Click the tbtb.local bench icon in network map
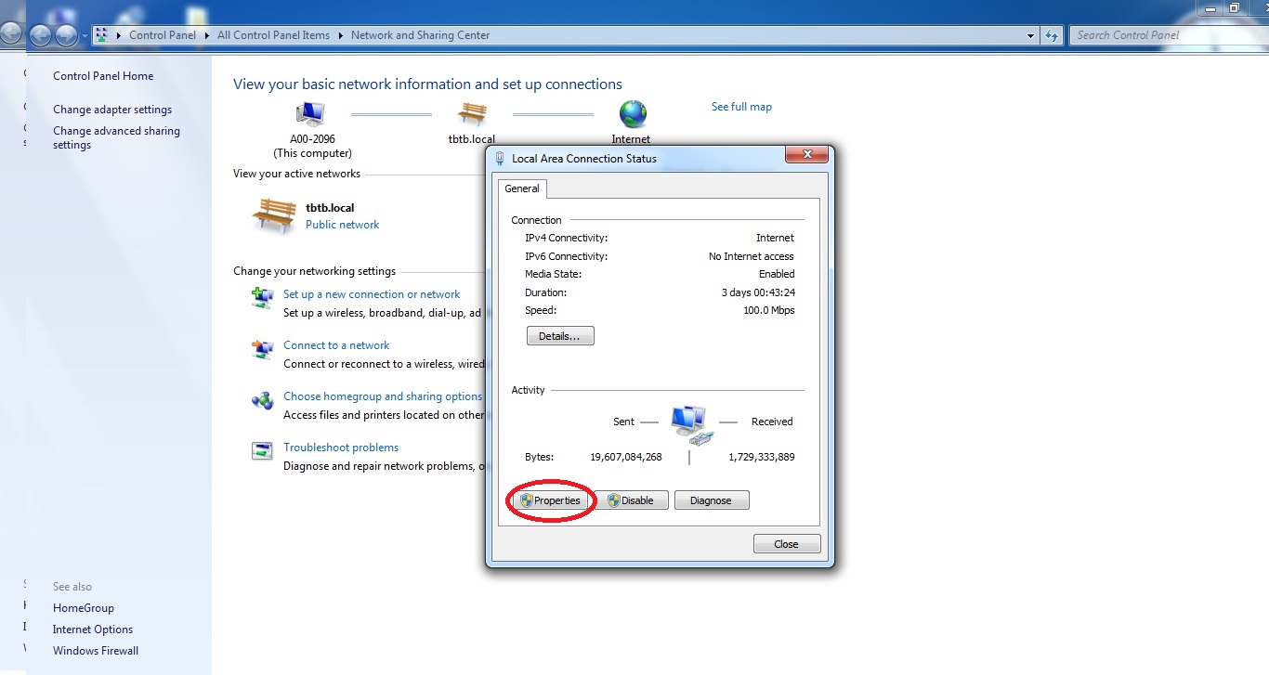The width and height of the screenshot is (1269, 675). [x=472, y=114]
